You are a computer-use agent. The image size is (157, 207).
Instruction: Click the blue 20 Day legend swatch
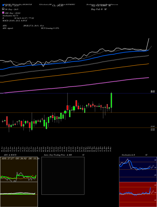tap(3, 5)
